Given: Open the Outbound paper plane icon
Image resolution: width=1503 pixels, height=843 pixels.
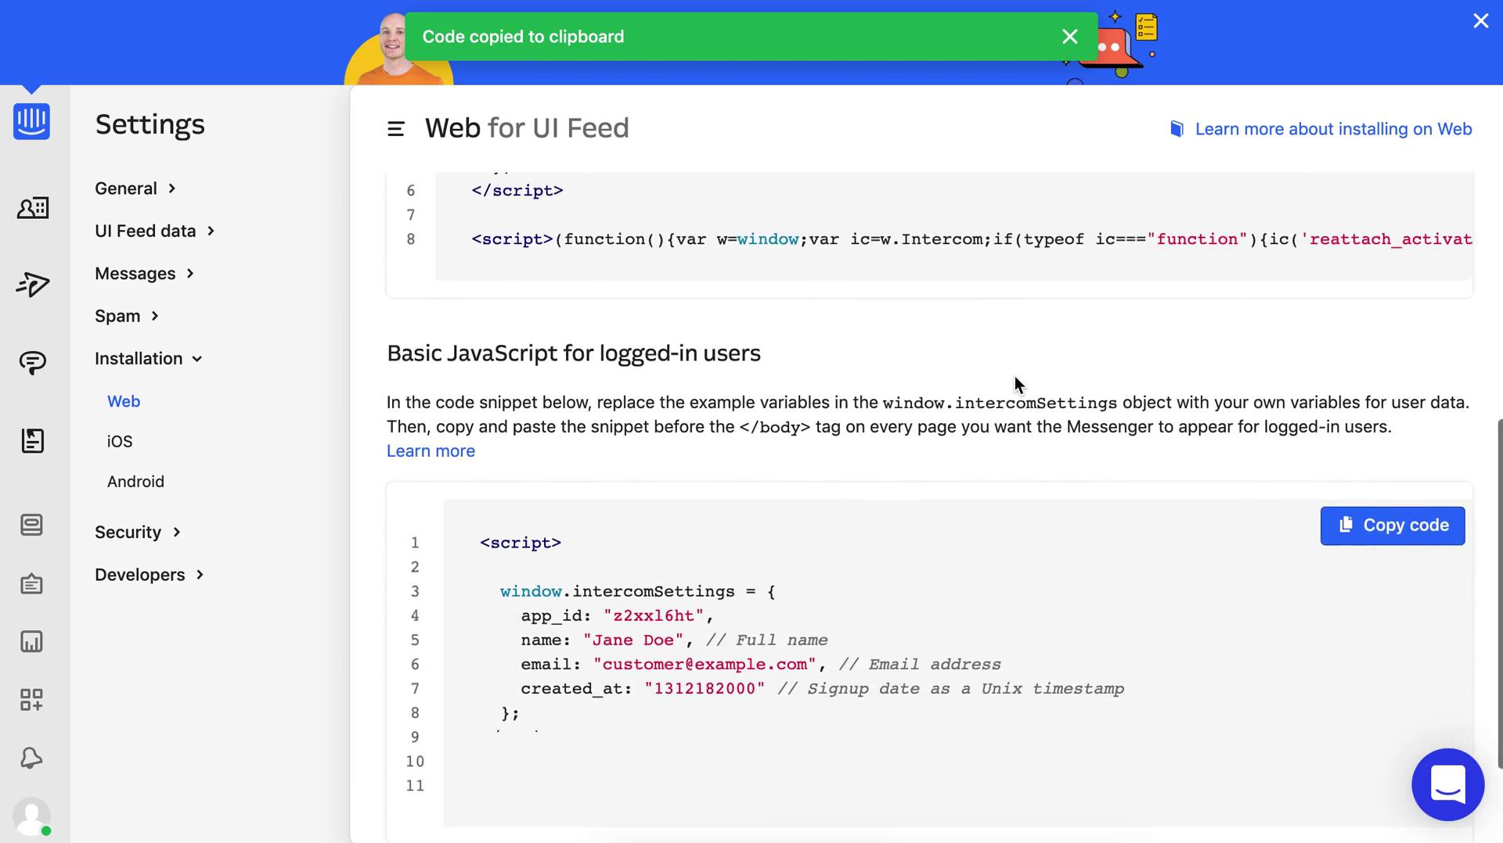Looking at the screenshot, I should tap(32, 284).
